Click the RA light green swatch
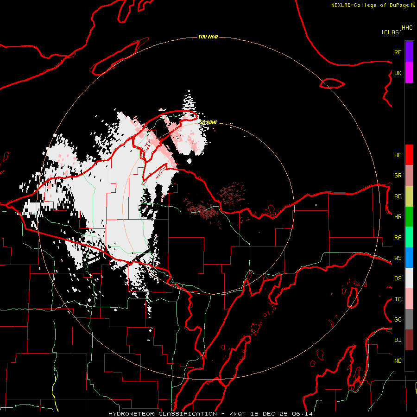This screenshot has width=417, height=417. tap(409, 237)
